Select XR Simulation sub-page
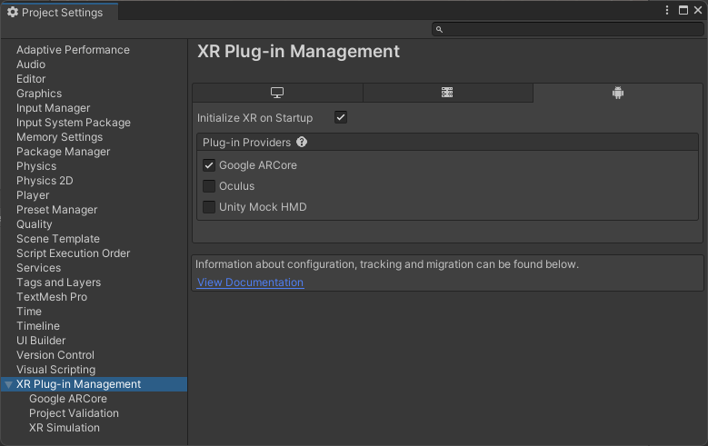Viewport: 708px width, 446px height. (x=65, y=428)
